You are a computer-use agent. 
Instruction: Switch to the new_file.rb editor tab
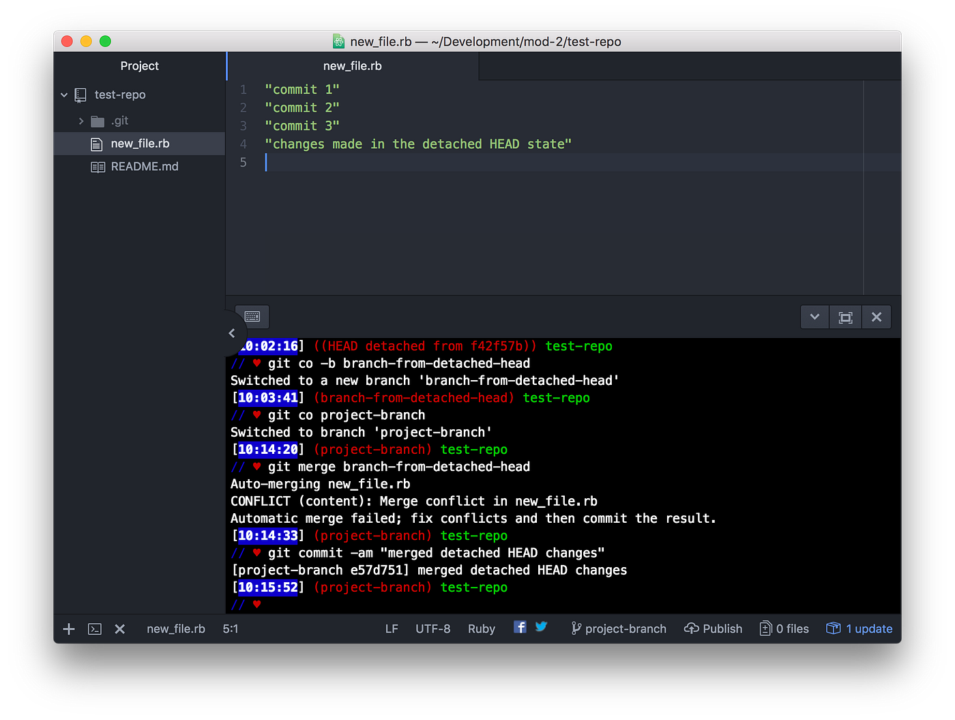[x=352, y=66]
